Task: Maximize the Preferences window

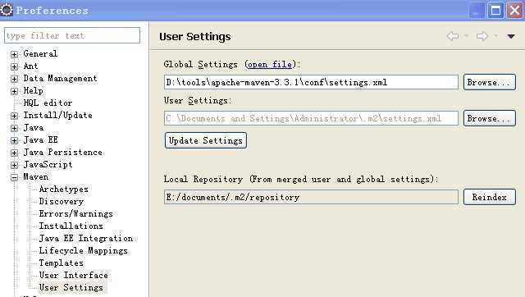Action: point(495,10)
